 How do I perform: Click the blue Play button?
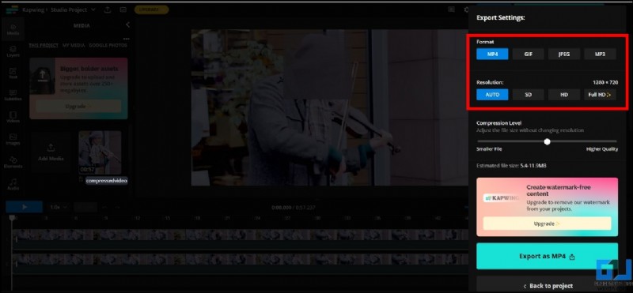click(25, 207)
